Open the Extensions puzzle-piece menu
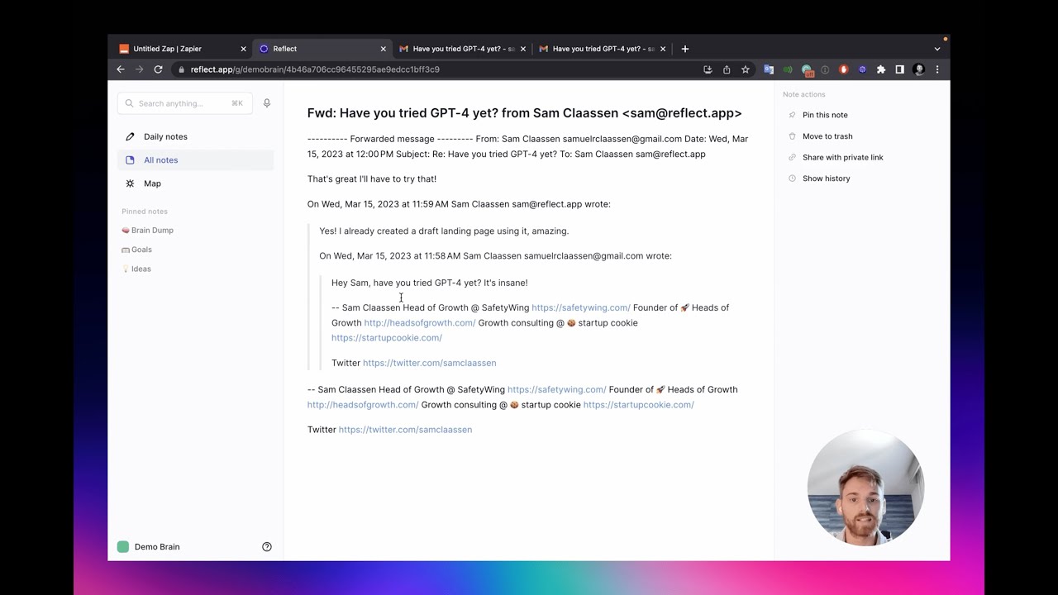1058x595 pixels. click(x=881, y=69)
